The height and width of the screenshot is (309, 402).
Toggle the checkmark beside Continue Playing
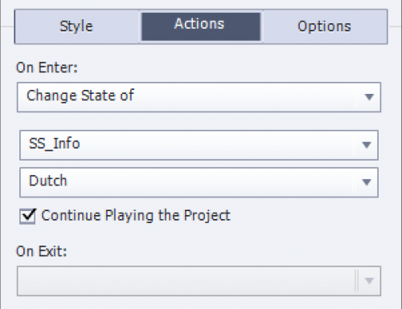(x=27, y=216)
